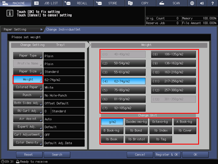218x164 pixels.
Task: Click the speaker sound icon
Action: tap(202, 3)
